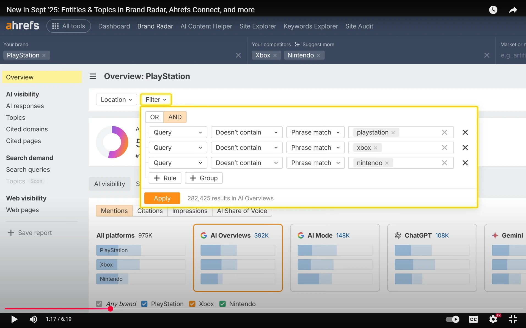Mute the video volume speaker icon
Screen dimensions: 526x328
33,319
